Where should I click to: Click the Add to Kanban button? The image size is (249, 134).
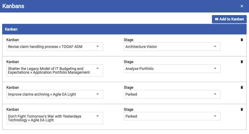[x=229, y=19]
